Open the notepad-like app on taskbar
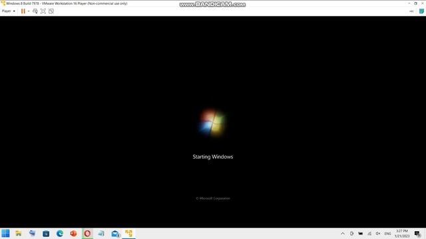Image resolution: width=426 pixels, height=239 pixels. (x=101, y=233)
